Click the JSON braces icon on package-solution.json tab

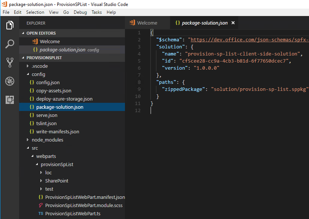[x=178, y=23]
